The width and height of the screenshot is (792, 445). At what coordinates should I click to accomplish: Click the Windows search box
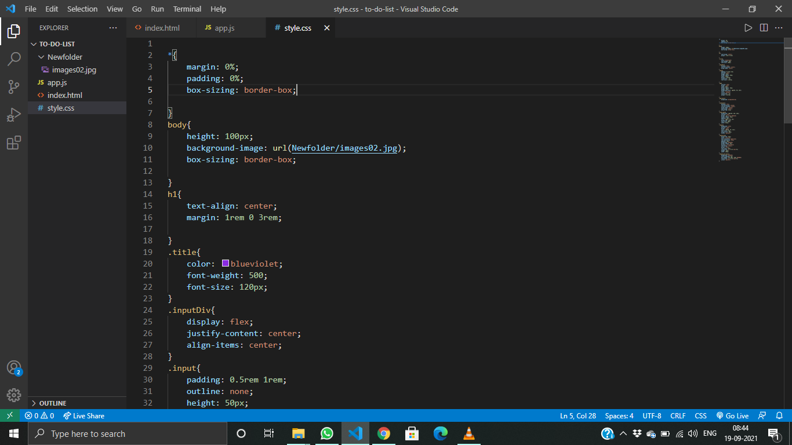click(128, 433)
